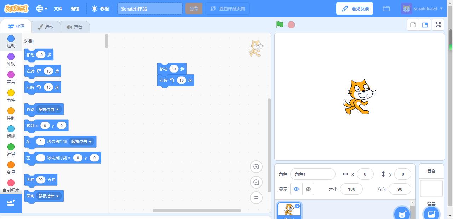Select the 事件 events category
Screen dimensions: 453x219
click(11, 96)
